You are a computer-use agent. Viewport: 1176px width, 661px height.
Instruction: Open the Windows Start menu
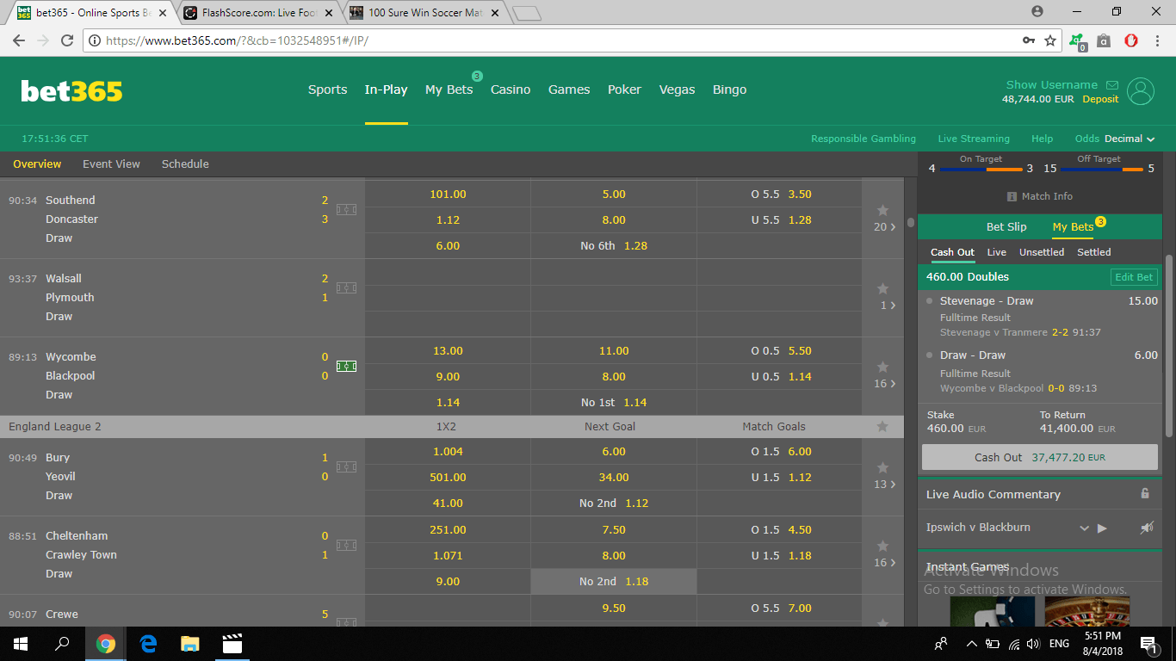click(x=20, y=643)
